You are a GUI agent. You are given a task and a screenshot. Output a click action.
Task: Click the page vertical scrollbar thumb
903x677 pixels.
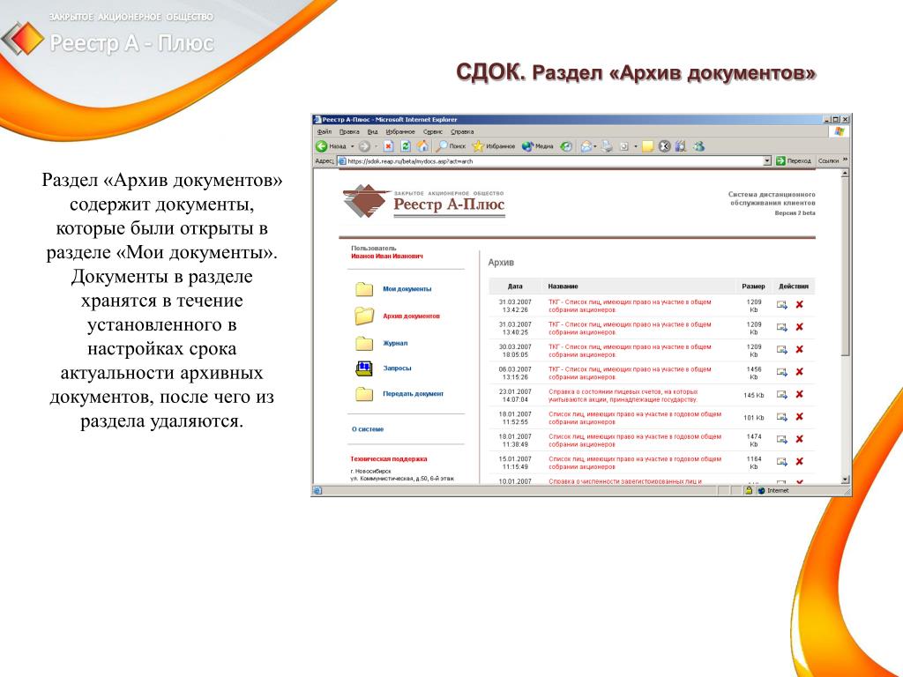[845, 266]
